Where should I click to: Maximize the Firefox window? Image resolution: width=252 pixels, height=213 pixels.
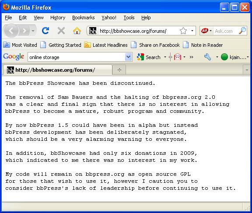click(x=234, y=7)
